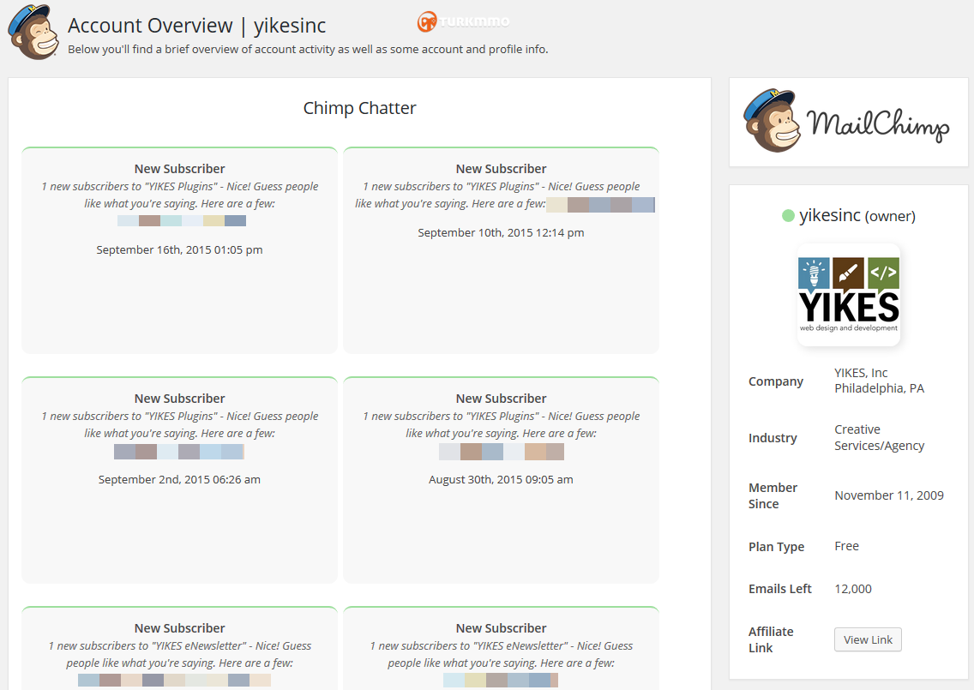Viewport: 974px width, 690px height.
Task: Select the 'YIKES, Inc Philadelphia, PA' company value
Action: pyautogui.click(x=879, y=381)
